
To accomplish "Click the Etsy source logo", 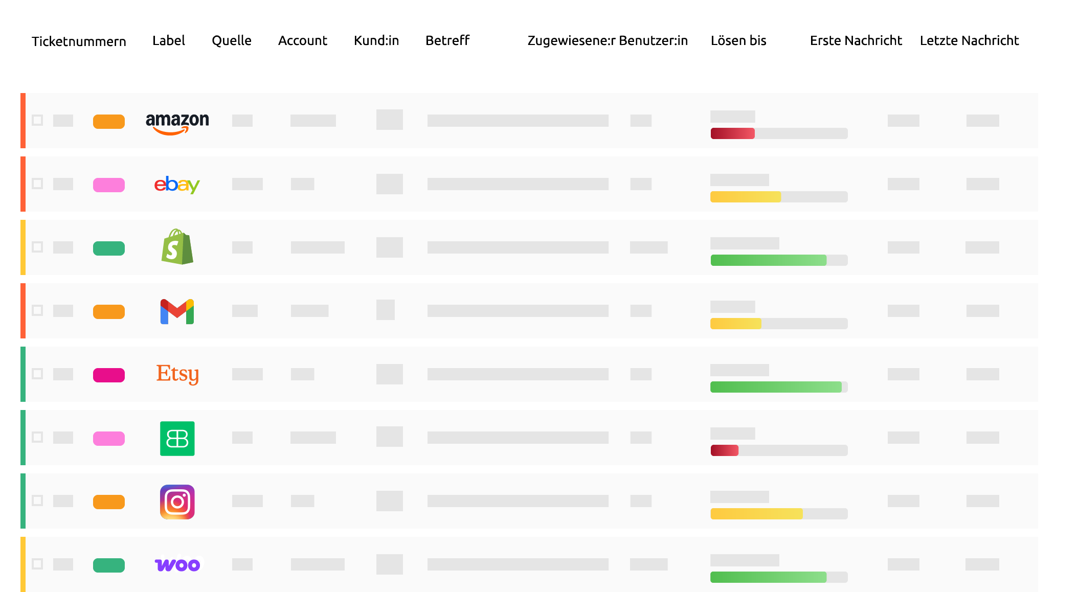I will (177, 374).
